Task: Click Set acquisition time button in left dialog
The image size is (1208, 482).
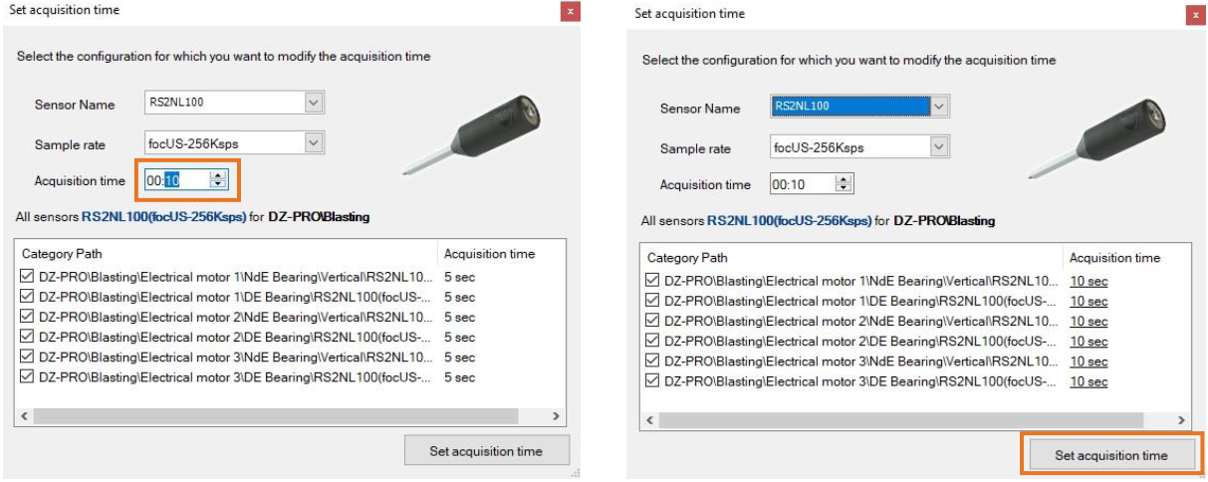Action: 486,451
